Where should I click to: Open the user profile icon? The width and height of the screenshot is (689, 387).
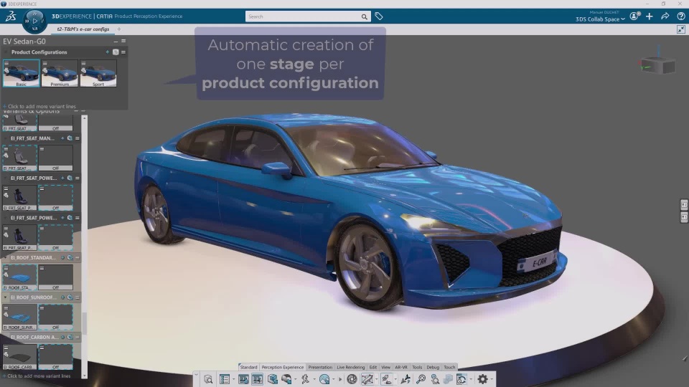(x=634, y=16)
